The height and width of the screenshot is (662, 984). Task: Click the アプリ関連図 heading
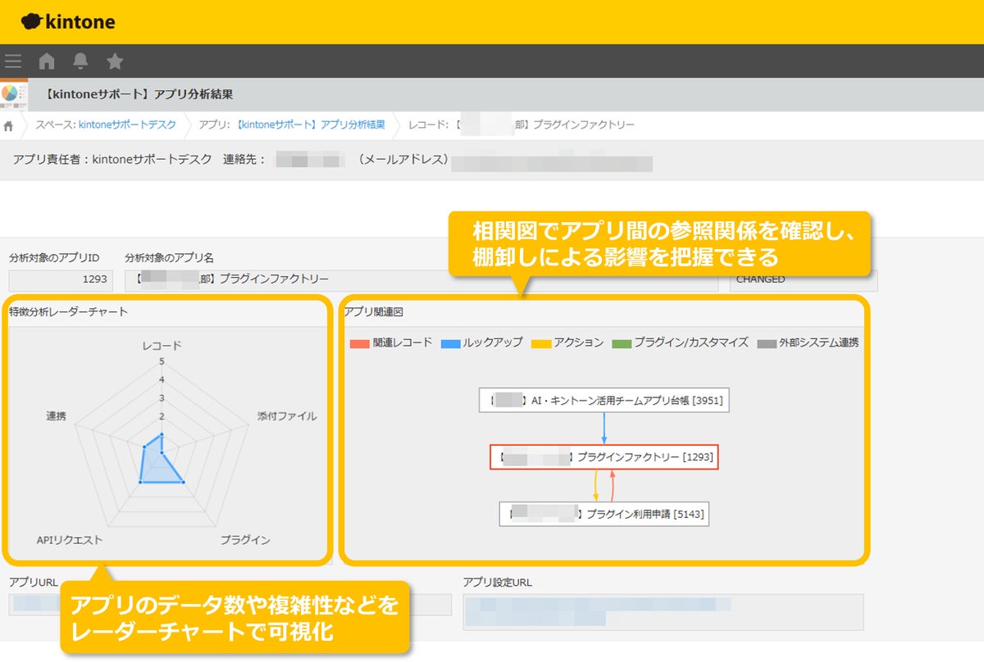coord(373,311)
